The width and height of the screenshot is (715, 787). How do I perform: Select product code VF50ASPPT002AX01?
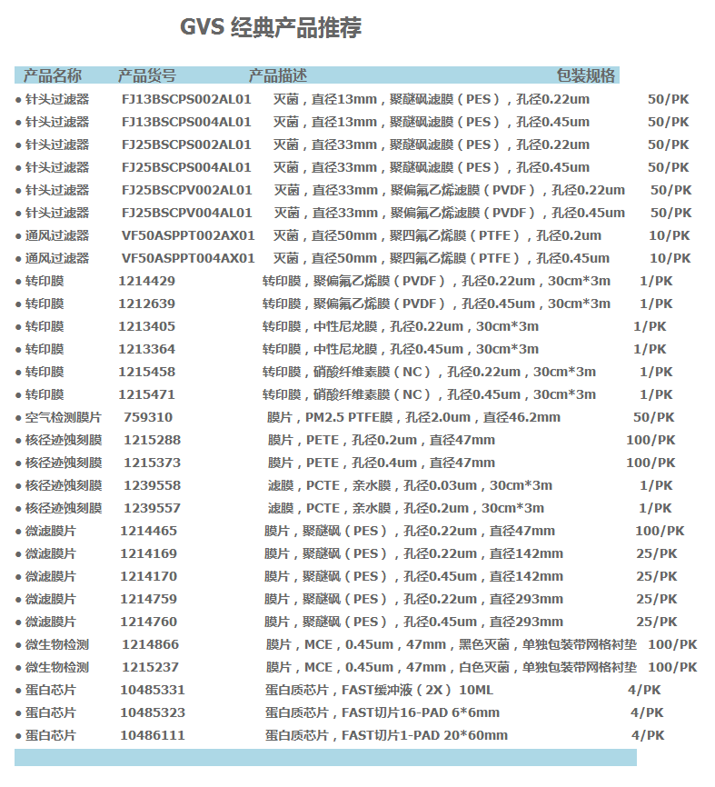point(188,235)
